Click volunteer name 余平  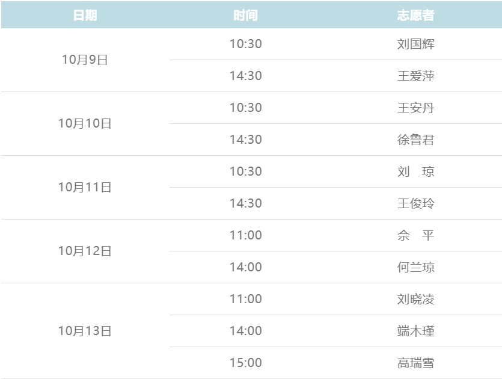tap(415, 236)
